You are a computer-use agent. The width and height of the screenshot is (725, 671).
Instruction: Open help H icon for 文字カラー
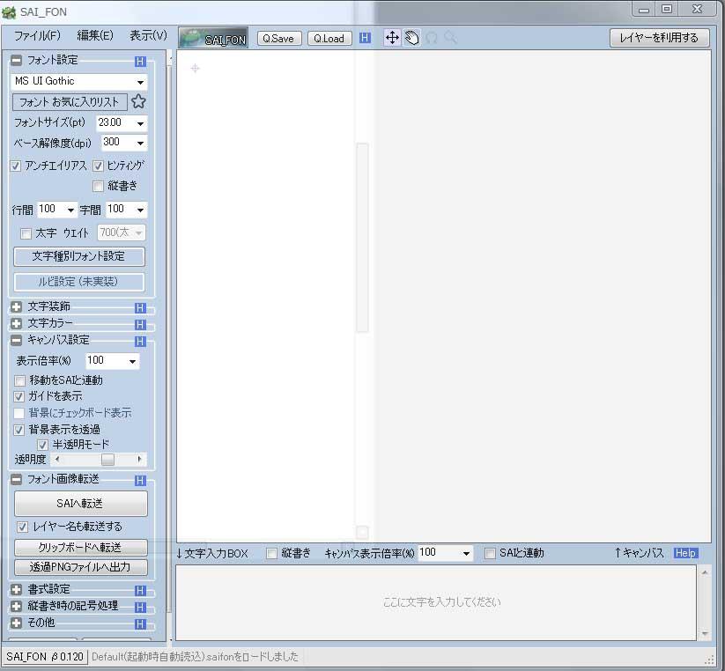pyautogui.click(x=140, y=324)
